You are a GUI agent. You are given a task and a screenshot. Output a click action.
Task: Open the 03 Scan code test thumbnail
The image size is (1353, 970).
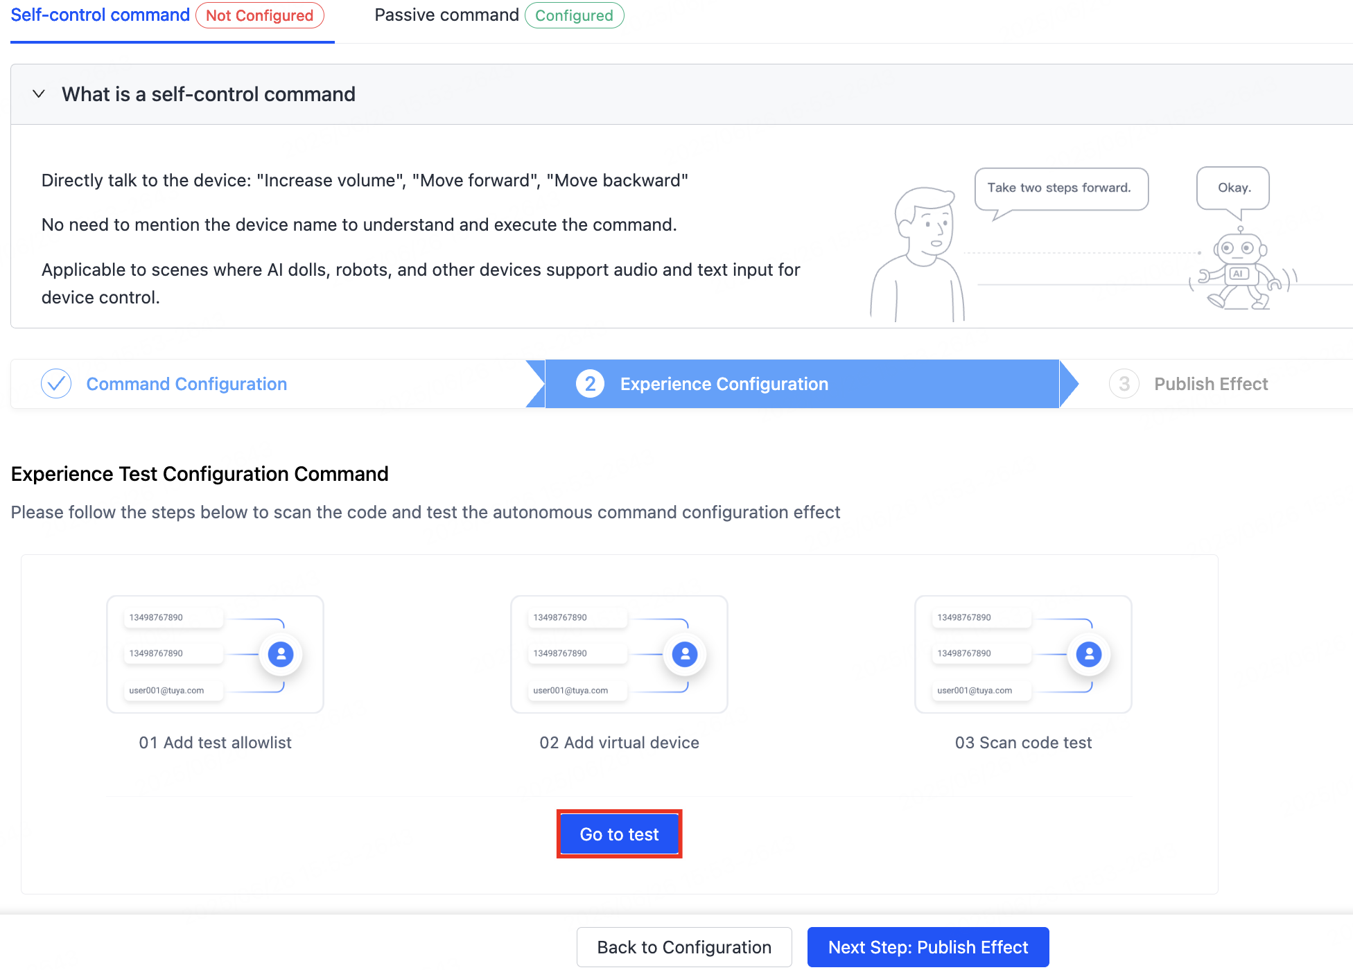(x=1023, y=654)
